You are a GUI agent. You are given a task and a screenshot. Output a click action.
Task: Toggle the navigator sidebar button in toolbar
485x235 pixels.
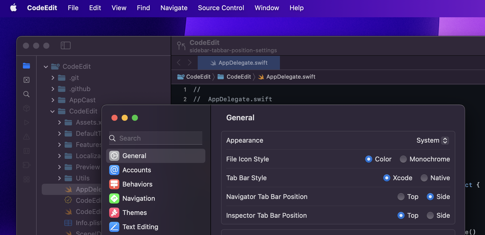tap(66, 45)
